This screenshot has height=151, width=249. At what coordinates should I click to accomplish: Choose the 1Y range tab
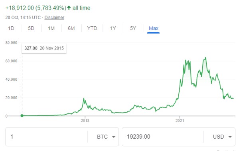coord(113,28)
